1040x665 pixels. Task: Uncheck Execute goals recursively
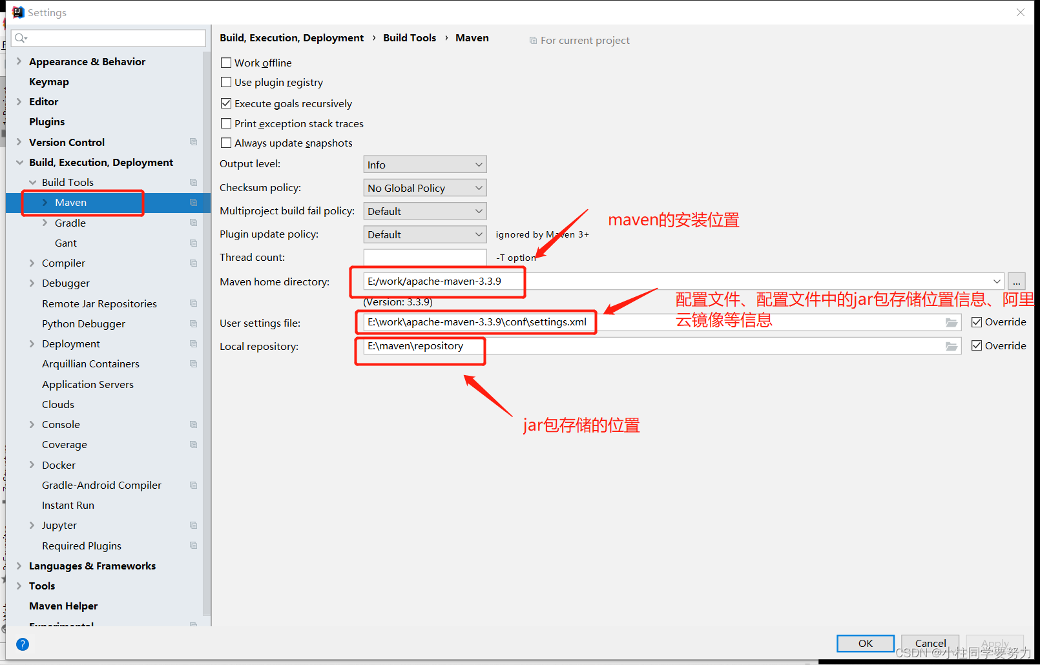226,103
